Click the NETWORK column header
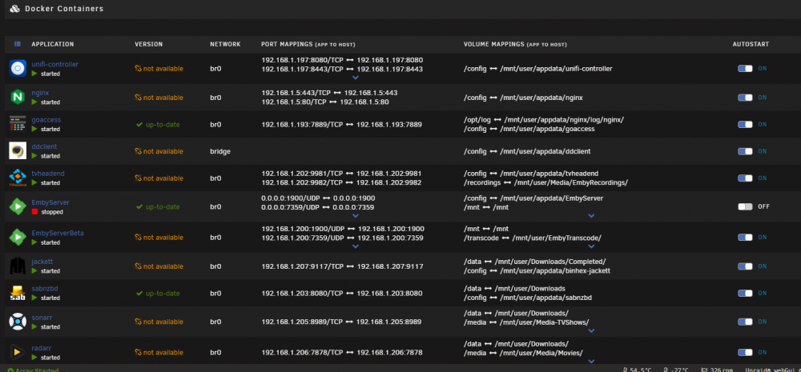Viewport: 801px width, 372px height. pos(225,44)
